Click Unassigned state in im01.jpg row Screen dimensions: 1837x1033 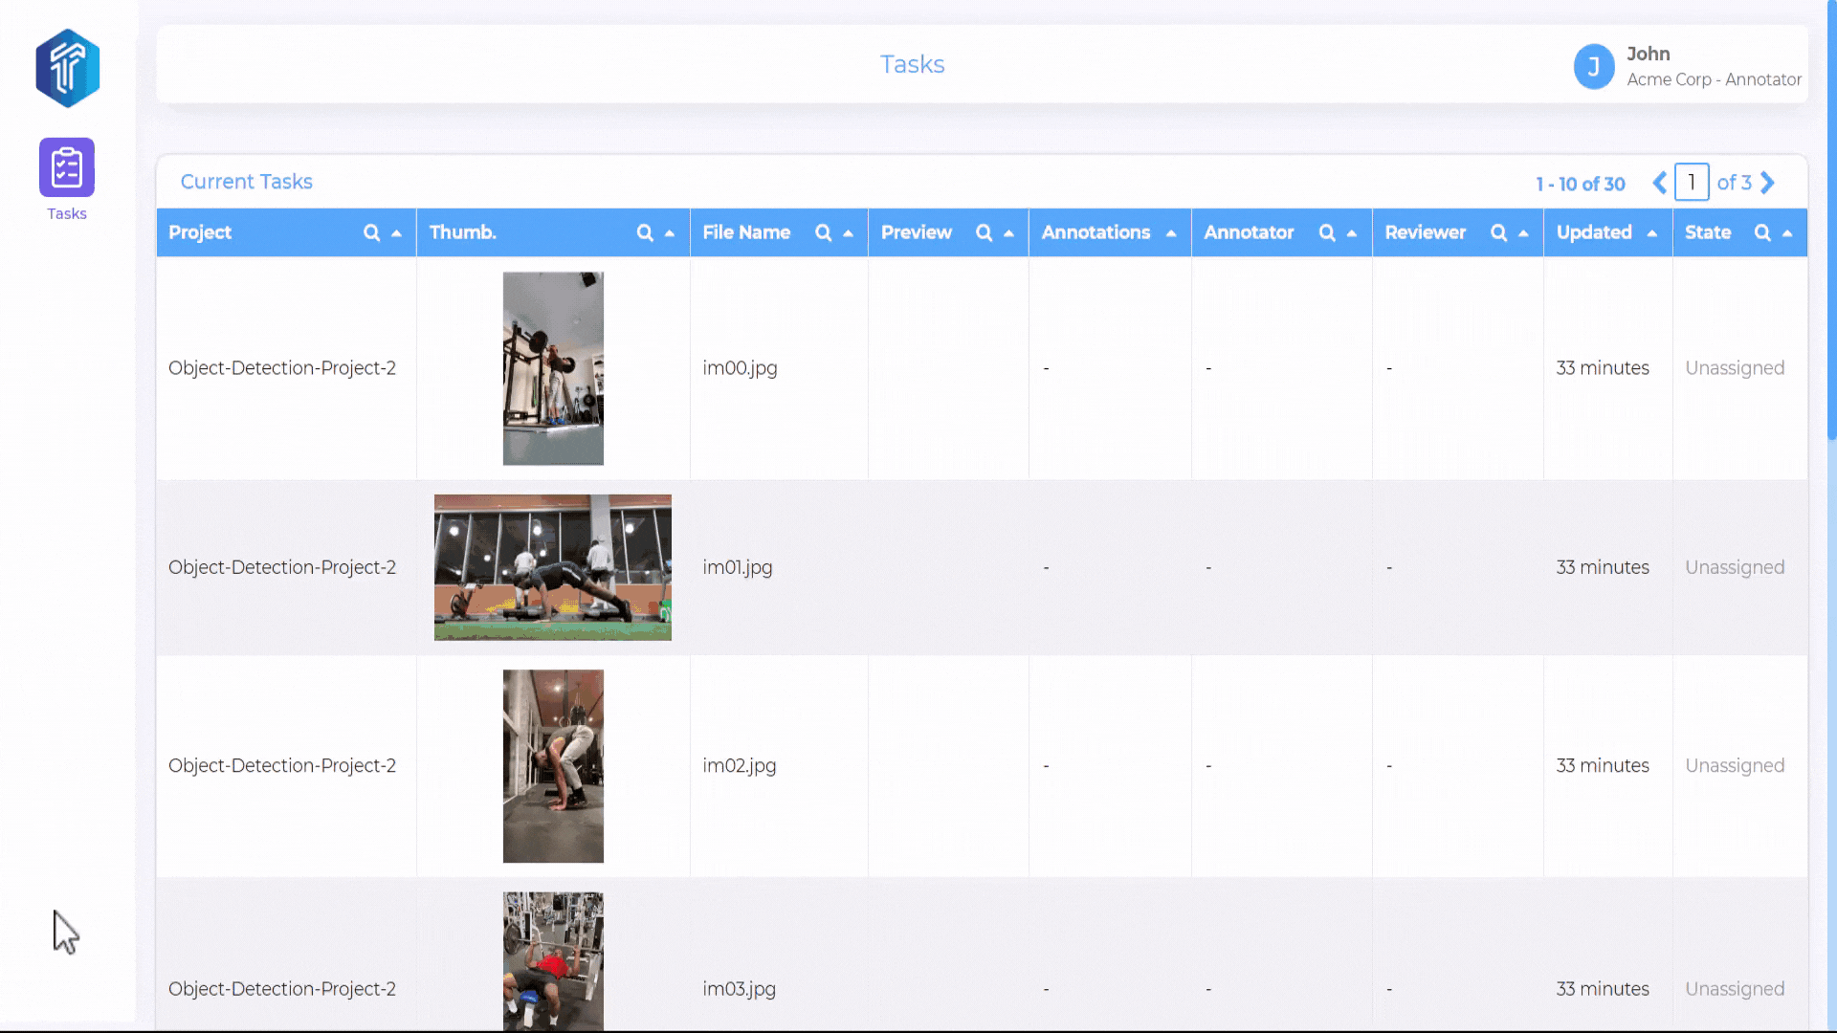click(x=1735, y=567)
